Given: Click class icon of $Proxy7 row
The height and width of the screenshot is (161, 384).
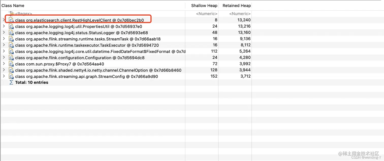Looking at the screenshot, I should (11, 64).
